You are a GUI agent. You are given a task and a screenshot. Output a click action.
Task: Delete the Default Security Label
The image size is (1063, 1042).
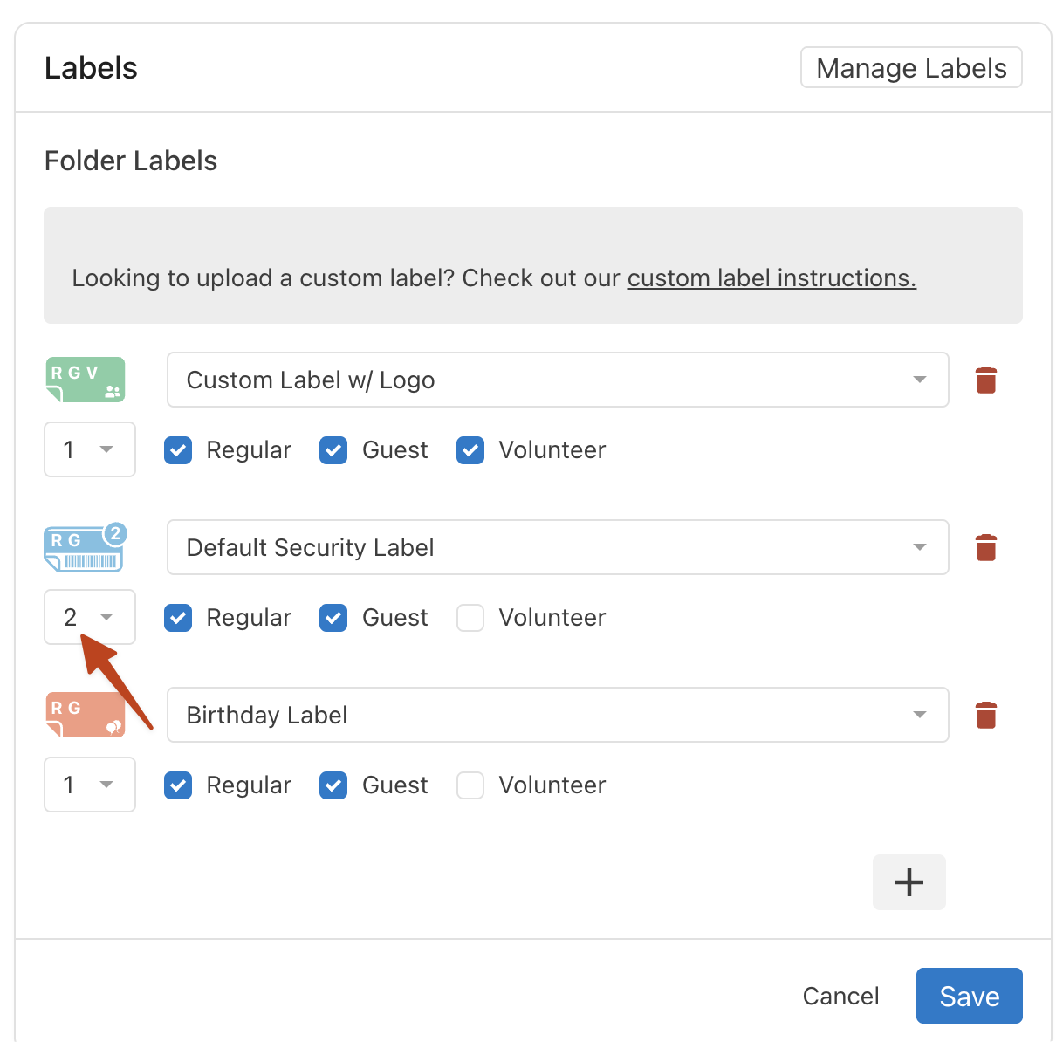click(985, 547)
